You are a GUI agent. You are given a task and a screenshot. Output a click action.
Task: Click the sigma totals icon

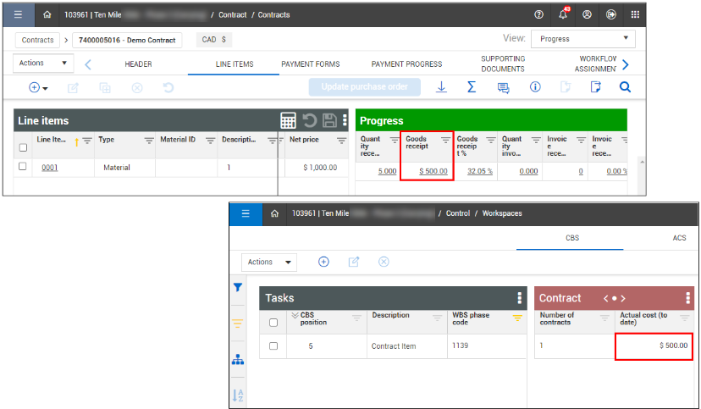[x=472, y=87]
